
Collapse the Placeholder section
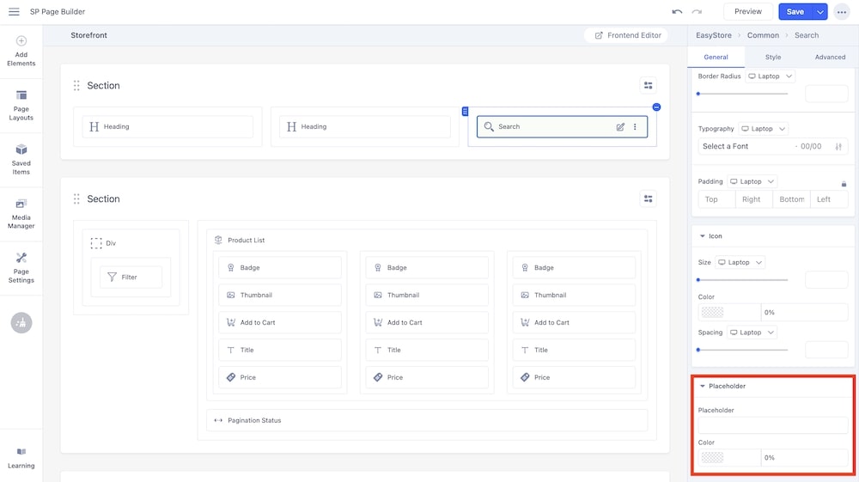(x=703, y=387)
